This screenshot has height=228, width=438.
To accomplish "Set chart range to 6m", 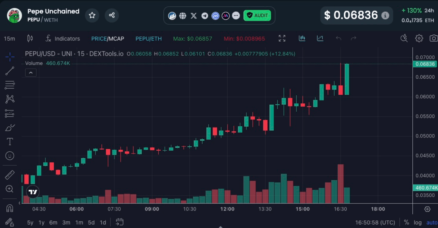I will pyautogui.click(x=53, y=223).
